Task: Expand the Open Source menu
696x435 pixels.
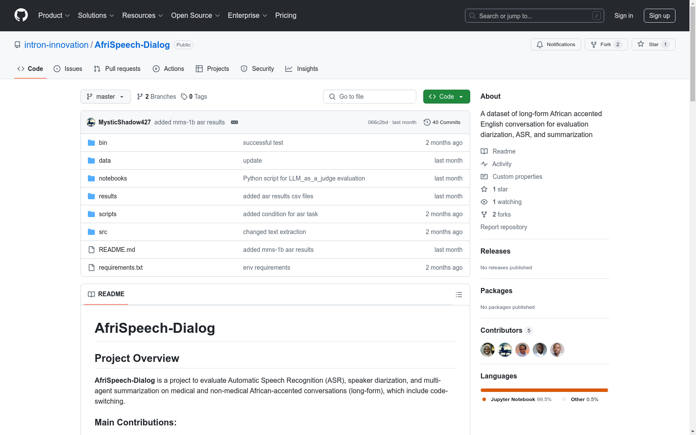Action: [x=196, y=16]
